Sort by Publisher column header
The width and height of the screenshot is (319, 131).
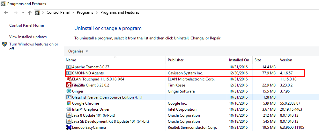pos(175,60)
